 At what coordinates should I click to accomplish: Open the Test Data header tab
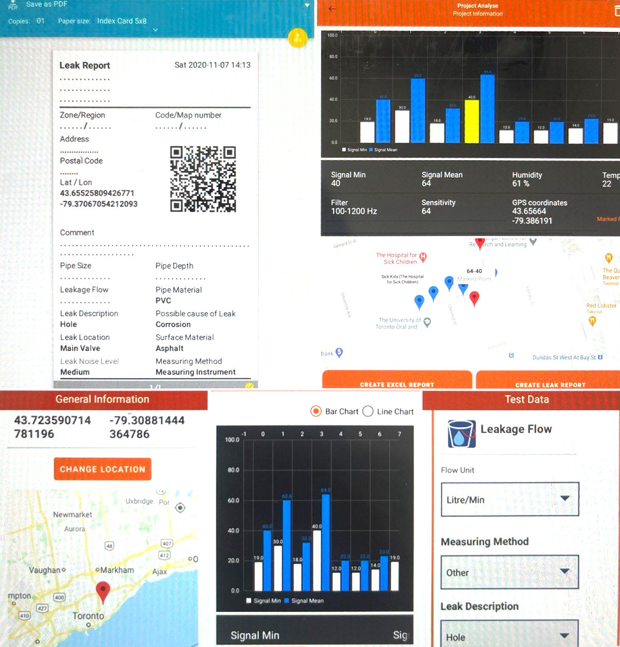point(526,399)
